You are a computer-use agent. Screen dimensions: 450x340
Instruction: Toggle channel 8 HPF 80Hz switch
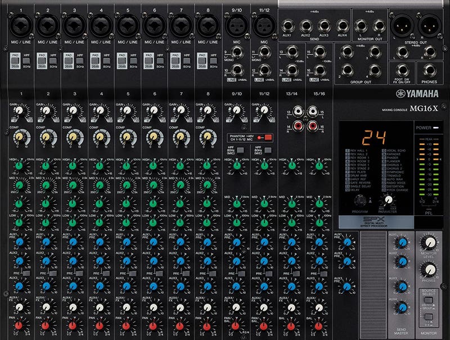[213, 61]
